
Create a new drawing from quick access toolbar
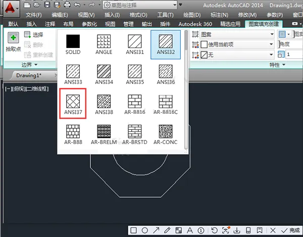(27, 5)
